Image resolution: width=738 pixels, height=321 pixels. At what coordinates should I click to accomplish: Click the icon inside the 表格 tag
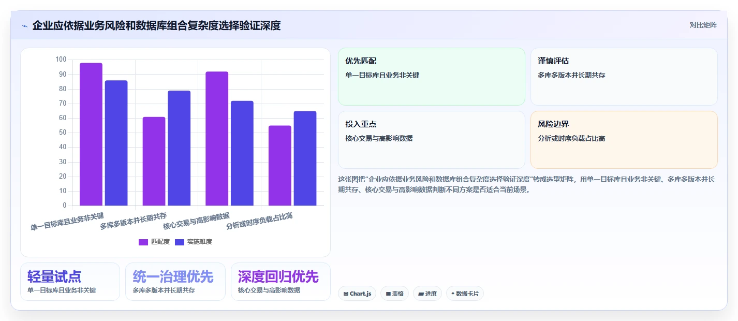[x=388, y=294]
